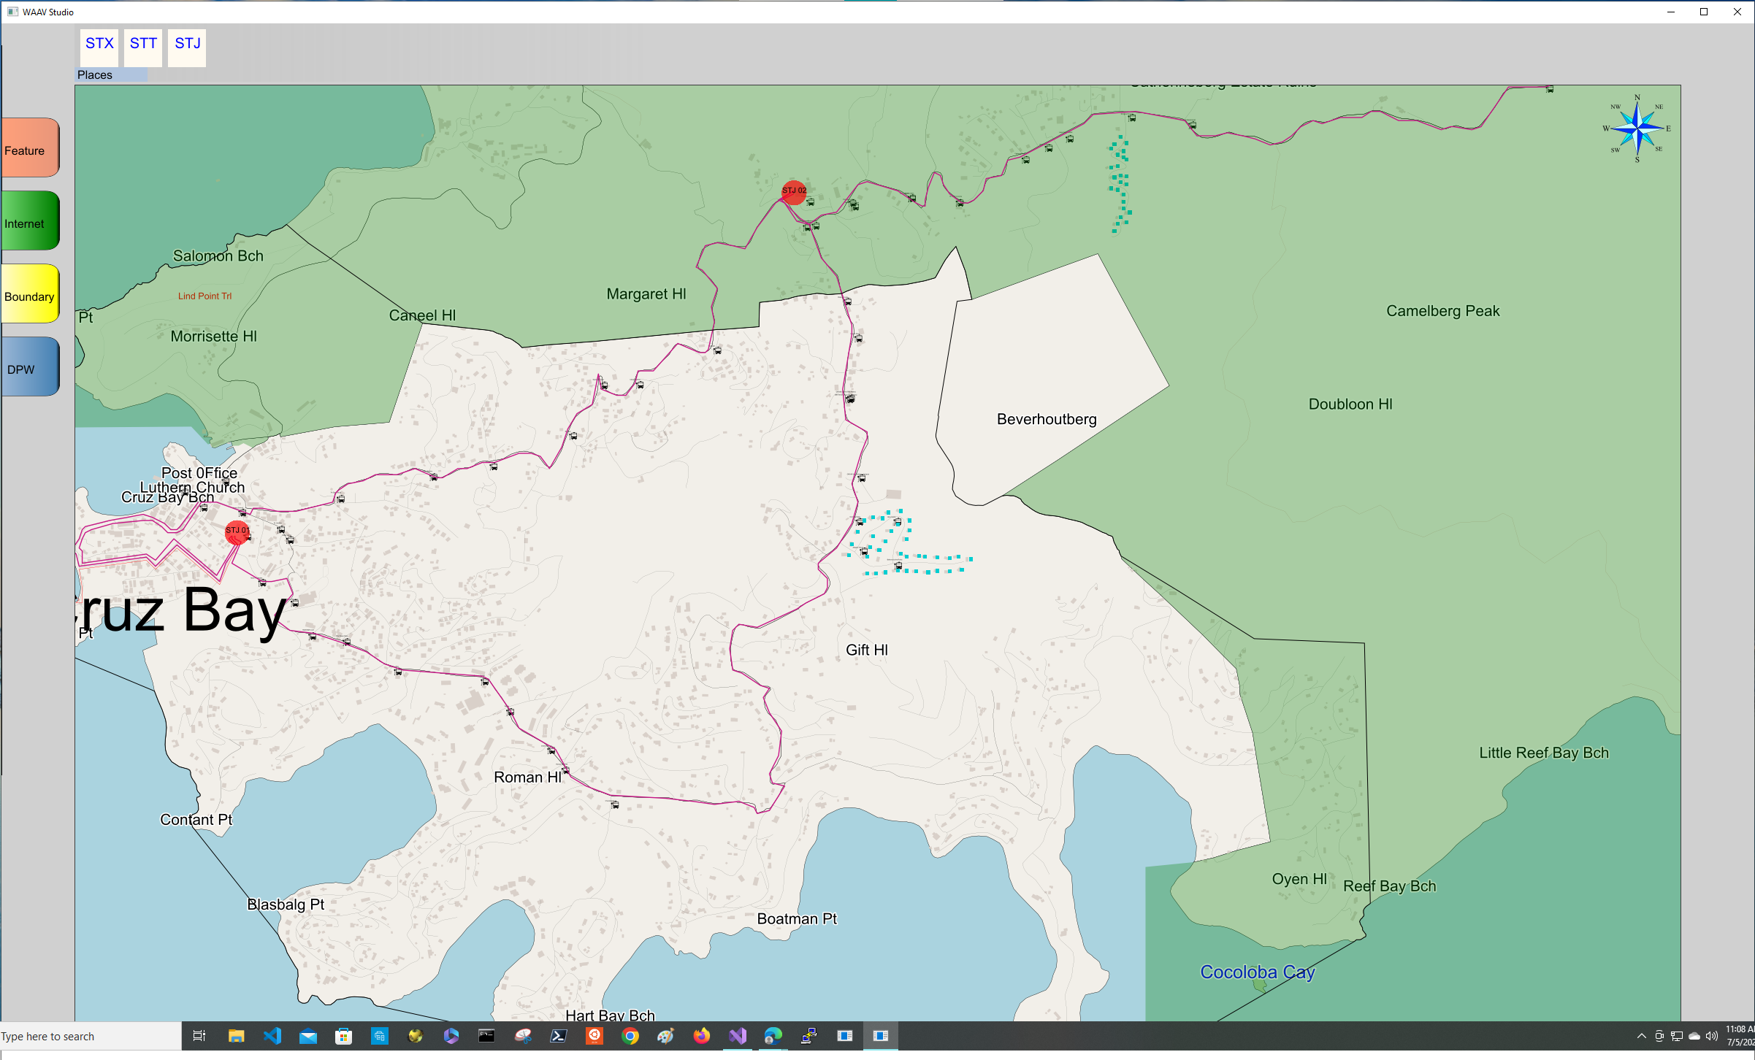This screenshot has height=1060, width=1755.
Task: Click the Windows search box
Action: click(88, 1036)
